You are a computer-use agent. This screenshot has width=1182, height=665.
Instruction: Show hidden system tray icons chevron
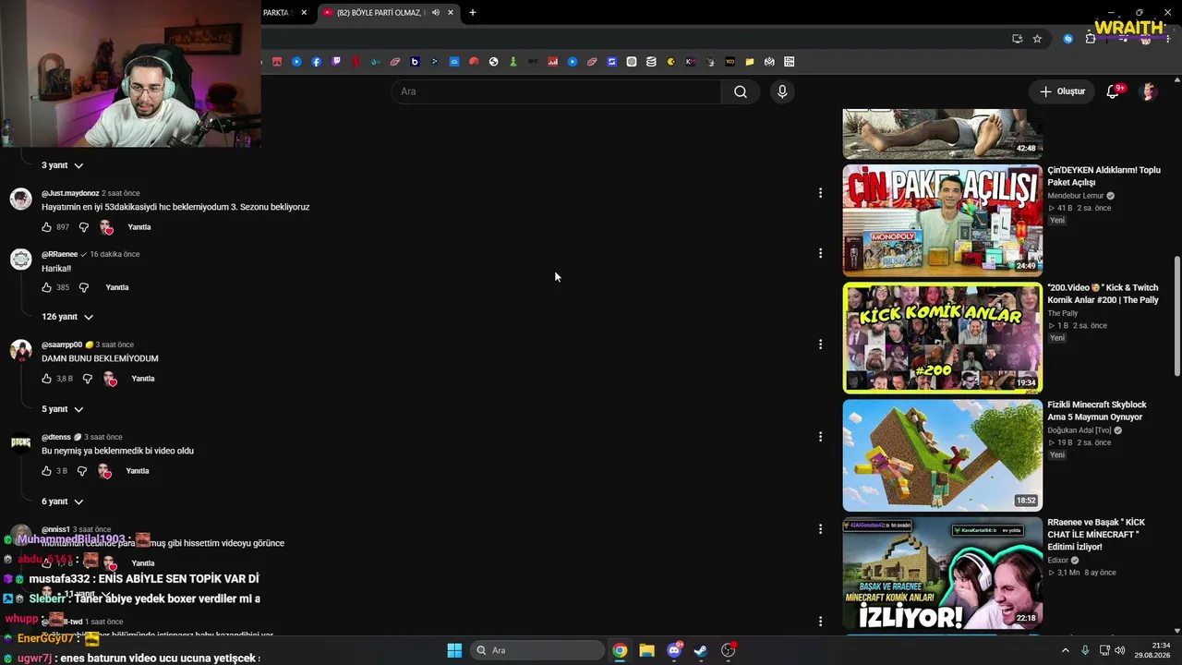[1066, 650]
